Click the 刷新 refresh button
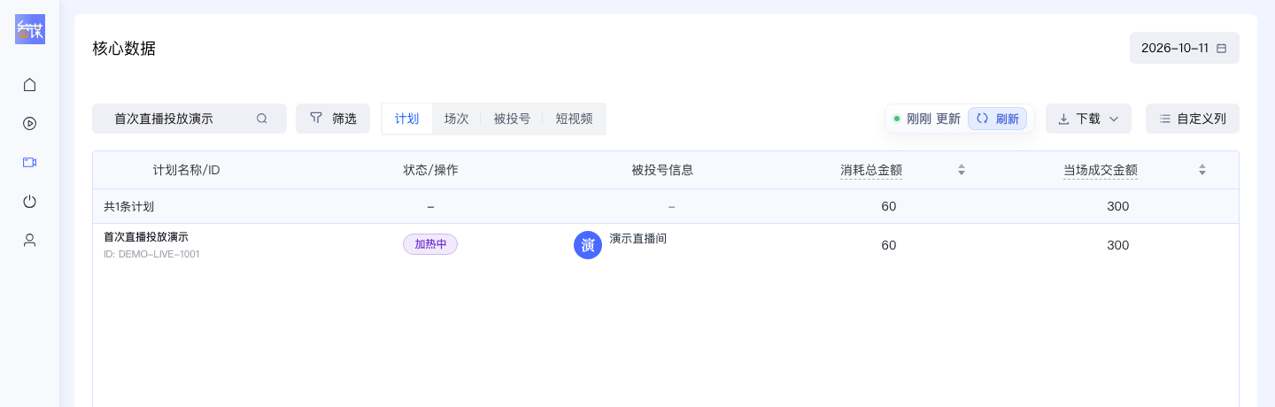Screen dimensions: 1275x407 (997, 119)
